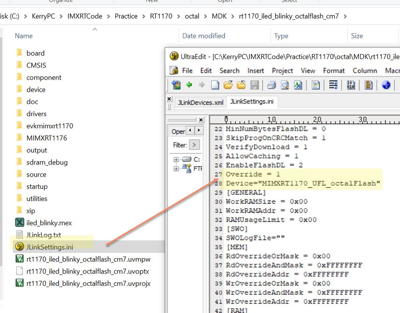Close the open-files tab bar with X
This screenshot has height=313, width=400.
169,99
